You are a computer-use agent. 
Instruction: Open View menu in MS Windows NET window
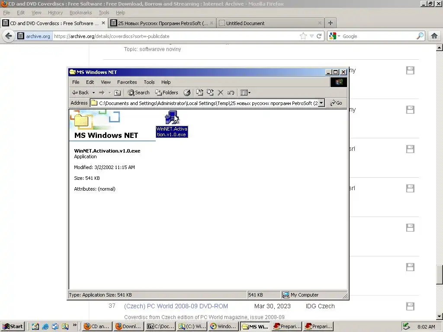point(106,82)
